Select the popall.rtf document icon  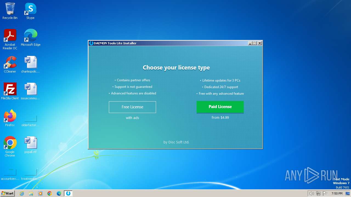point(30,145)
